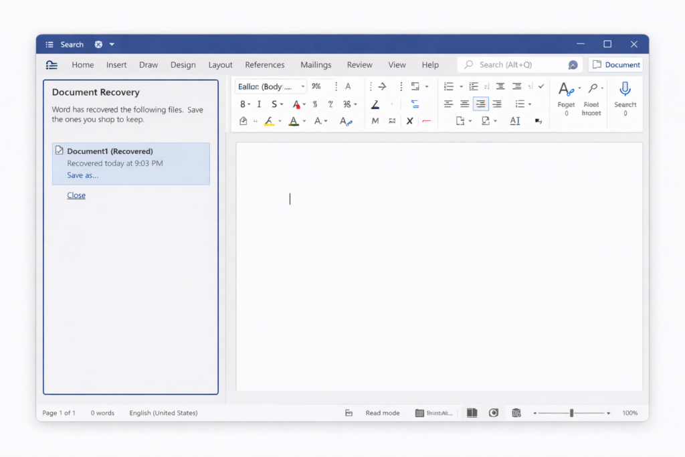Click the underlined AI icon
The width and height of the screenshot is (685, 457).
515,121
